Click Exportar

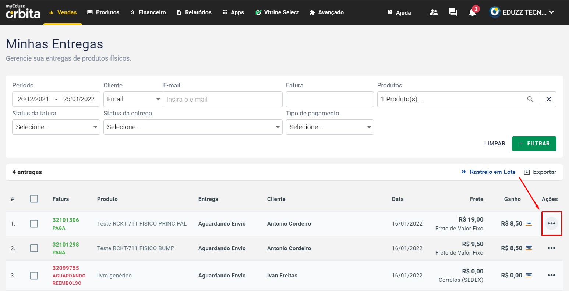pyautogui.click(x=540, y=172)
